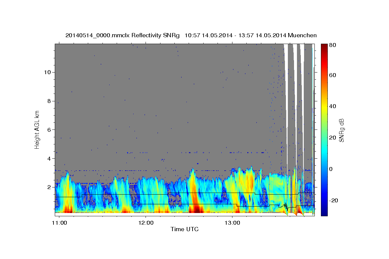Click the 'Time UTC' x-axis label
This screenshot has width=389, height=259.
click(184, 229)
